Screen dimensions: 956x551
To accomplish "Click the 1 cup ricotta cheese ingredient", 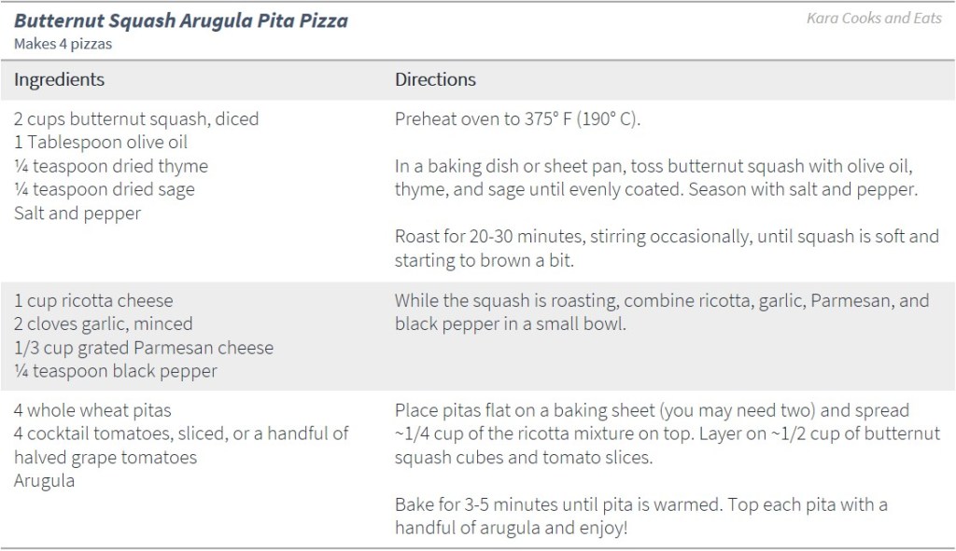I will click(x=93, y=301).
